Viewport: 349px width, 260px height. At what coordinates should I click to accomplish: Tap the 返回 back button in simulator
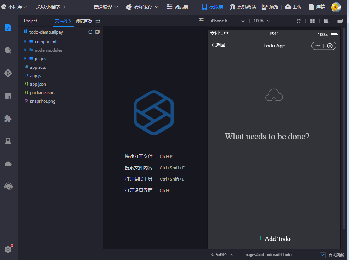(x=218, y=45)
